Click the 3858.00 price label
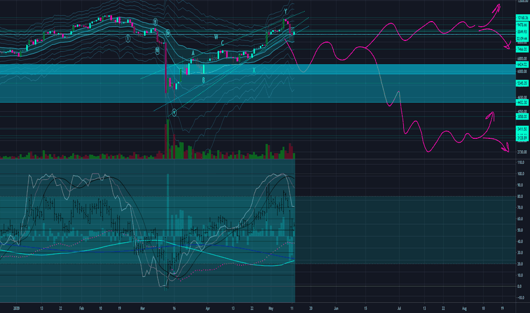 pos(522,117)
